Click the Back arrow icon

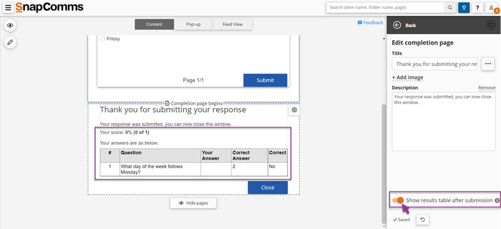click(397, 25)
